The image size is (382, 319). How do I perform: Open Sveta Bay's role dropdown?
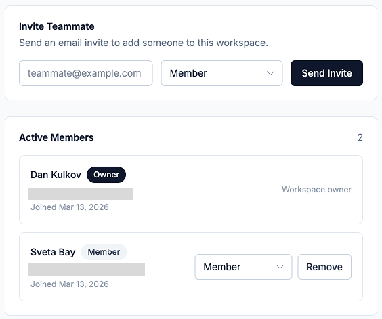point(243,267)
